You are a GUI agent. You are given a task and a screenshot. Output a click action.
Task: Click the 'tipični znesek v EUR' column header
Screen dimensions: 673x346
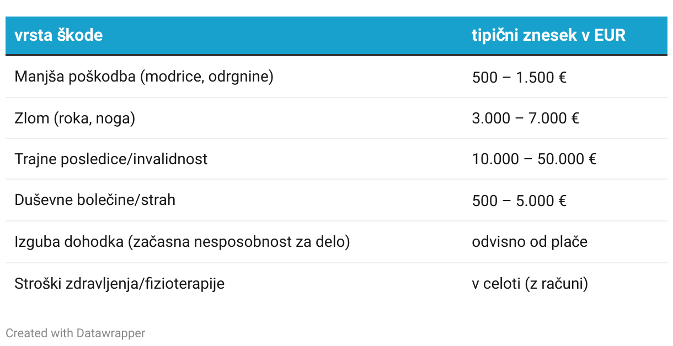tap(549, 35)
